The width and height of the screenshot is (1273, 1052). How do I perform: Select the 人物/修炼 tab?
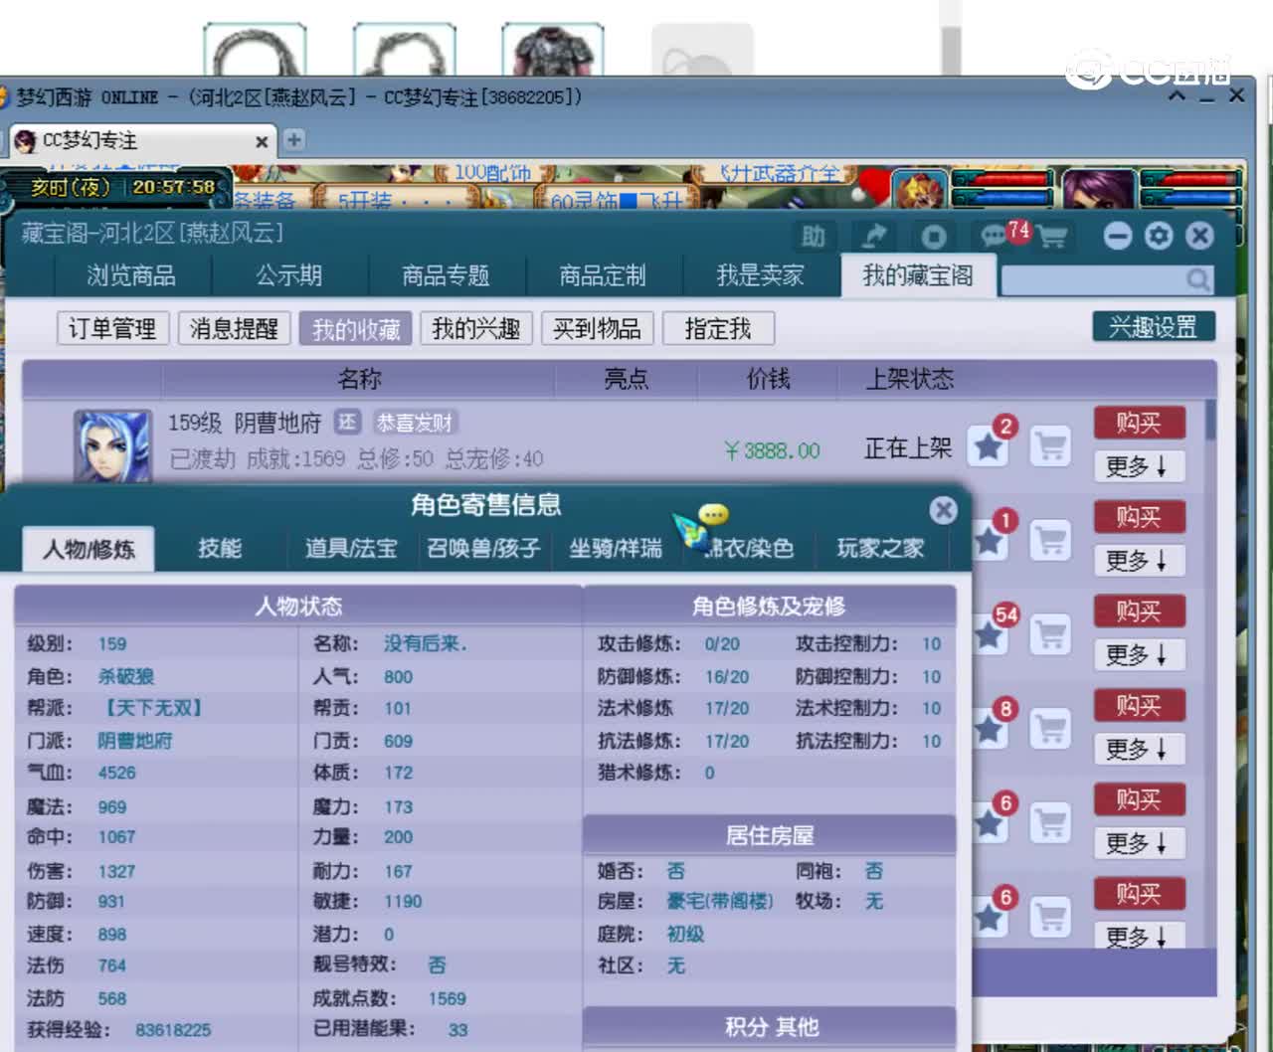click(89, 549)
